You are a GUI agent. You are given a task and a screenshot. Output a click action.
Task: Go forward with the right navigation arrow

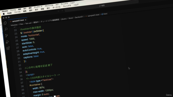tap(62, 11)
